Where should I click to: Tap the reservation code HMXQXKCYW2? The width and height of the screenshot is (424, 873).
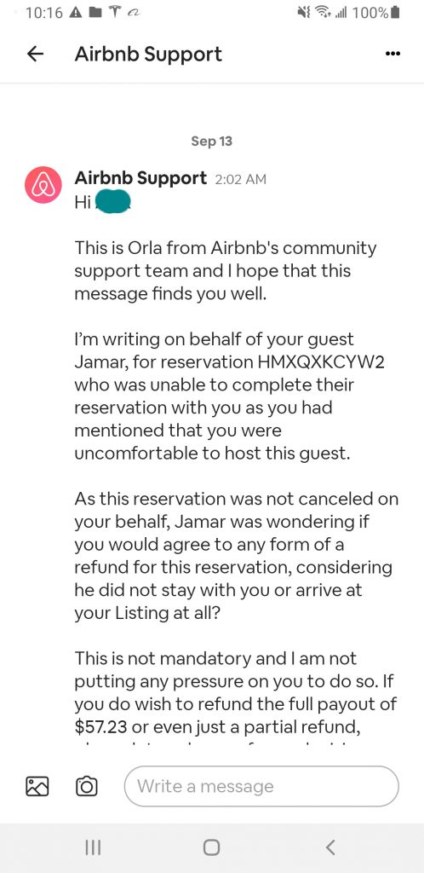point(323,361)
